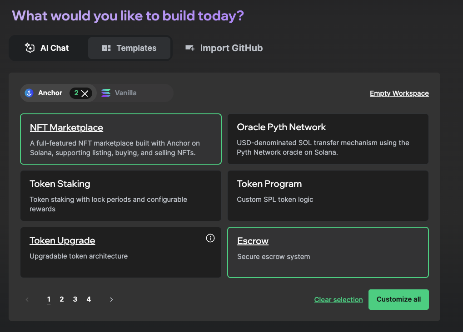This screenshot has width=463, height=332.
Task: Click the AI Chat sparkle icon
Action: click(30, 48)
